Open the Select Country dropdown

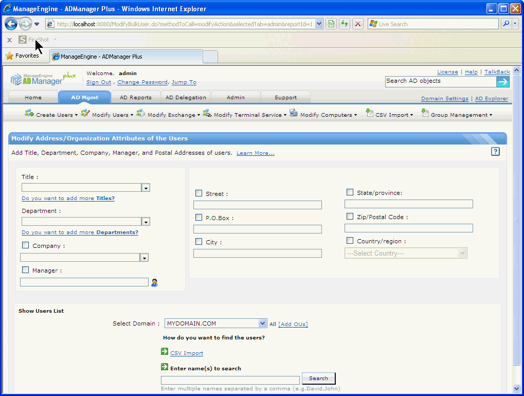(x=462, y=253)
